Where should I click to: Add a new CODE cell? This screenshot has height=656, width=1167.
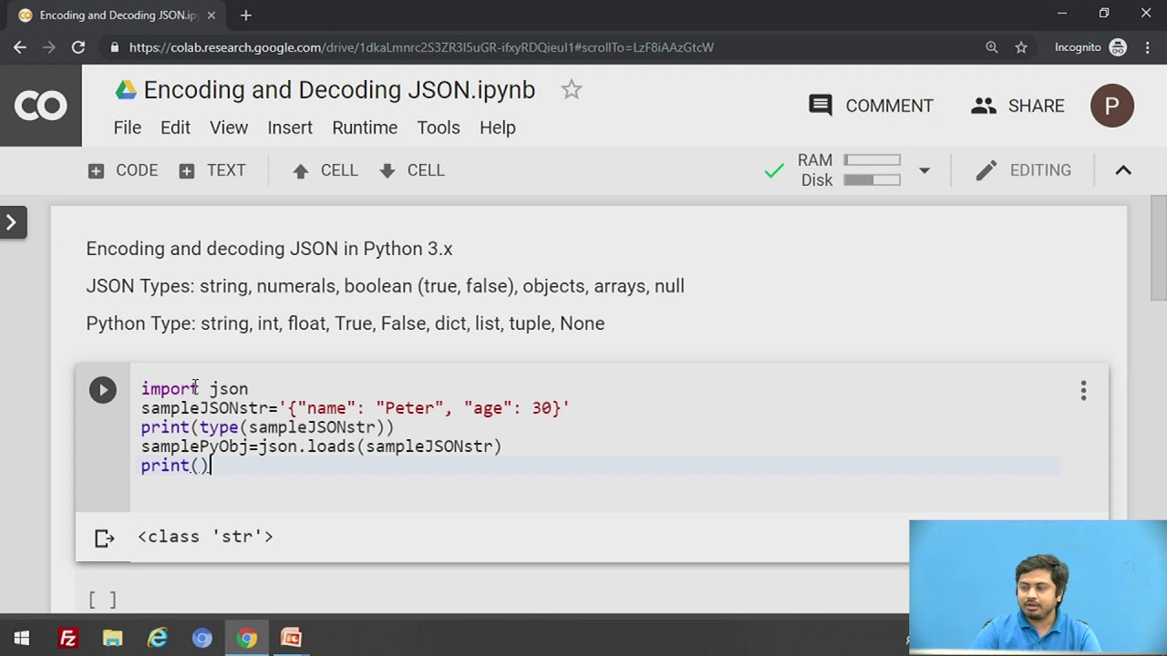(123, 170)
